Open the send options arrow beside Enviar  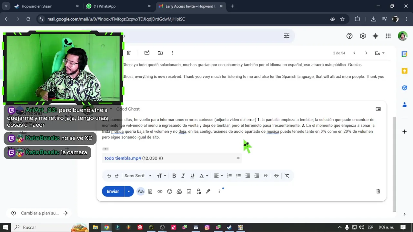click(129, 191)
